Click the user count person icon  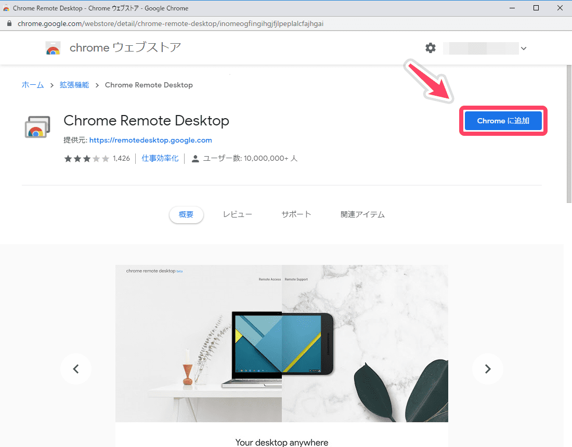195,159
